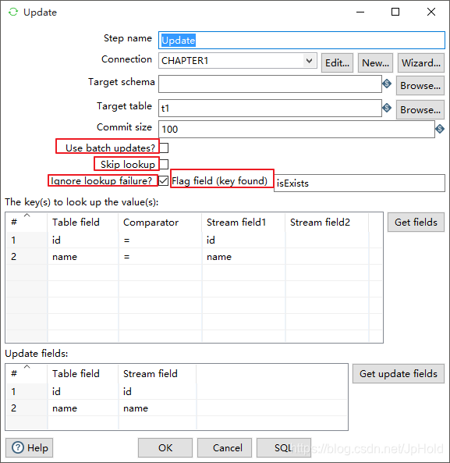
Task: Click Stream field header in Update fields table
Action: 158,373
